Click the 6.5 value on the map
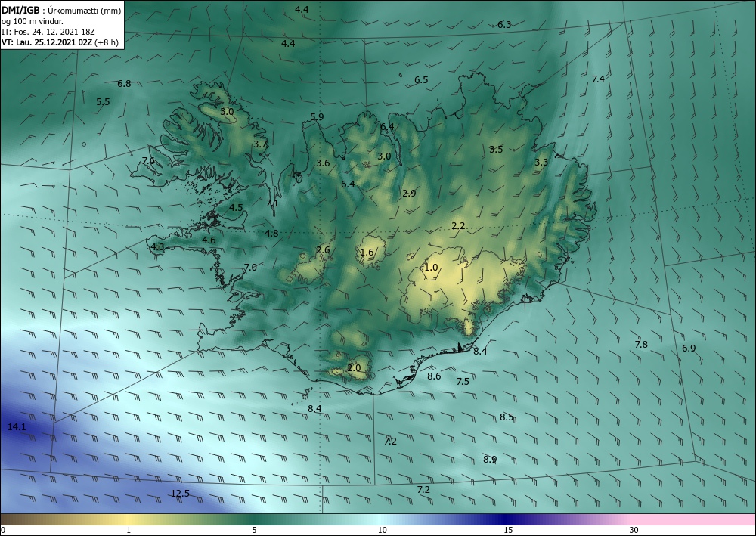 421,80
